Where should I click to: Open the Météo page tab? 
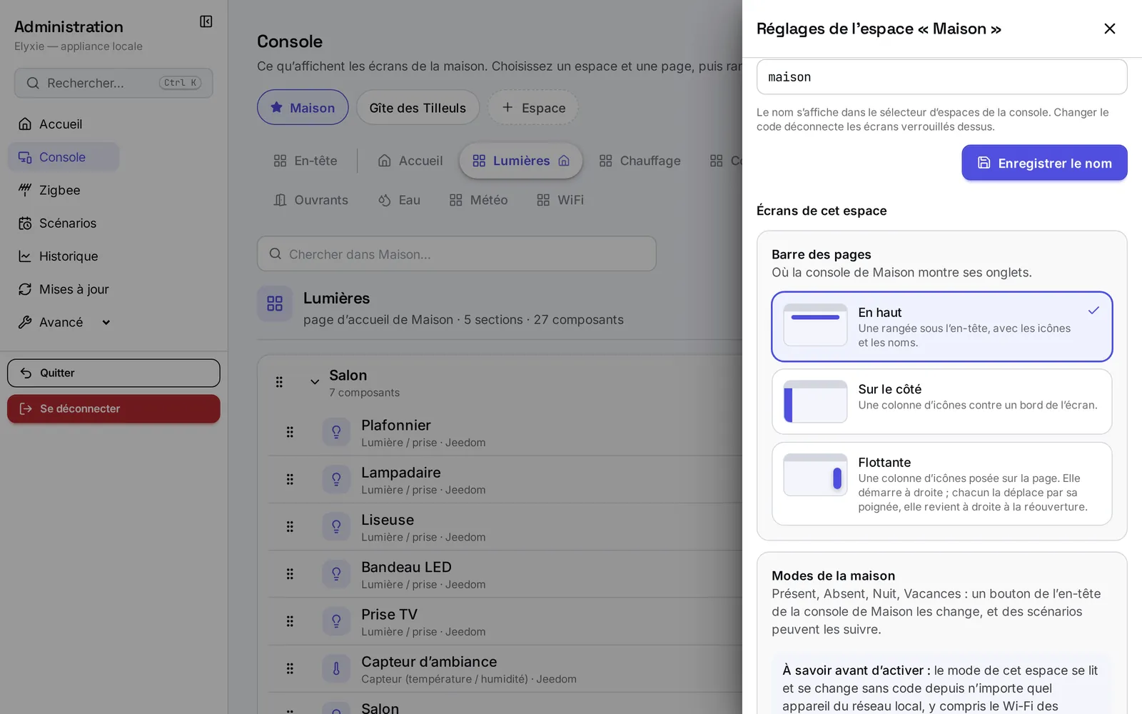[x=478, y=200]
